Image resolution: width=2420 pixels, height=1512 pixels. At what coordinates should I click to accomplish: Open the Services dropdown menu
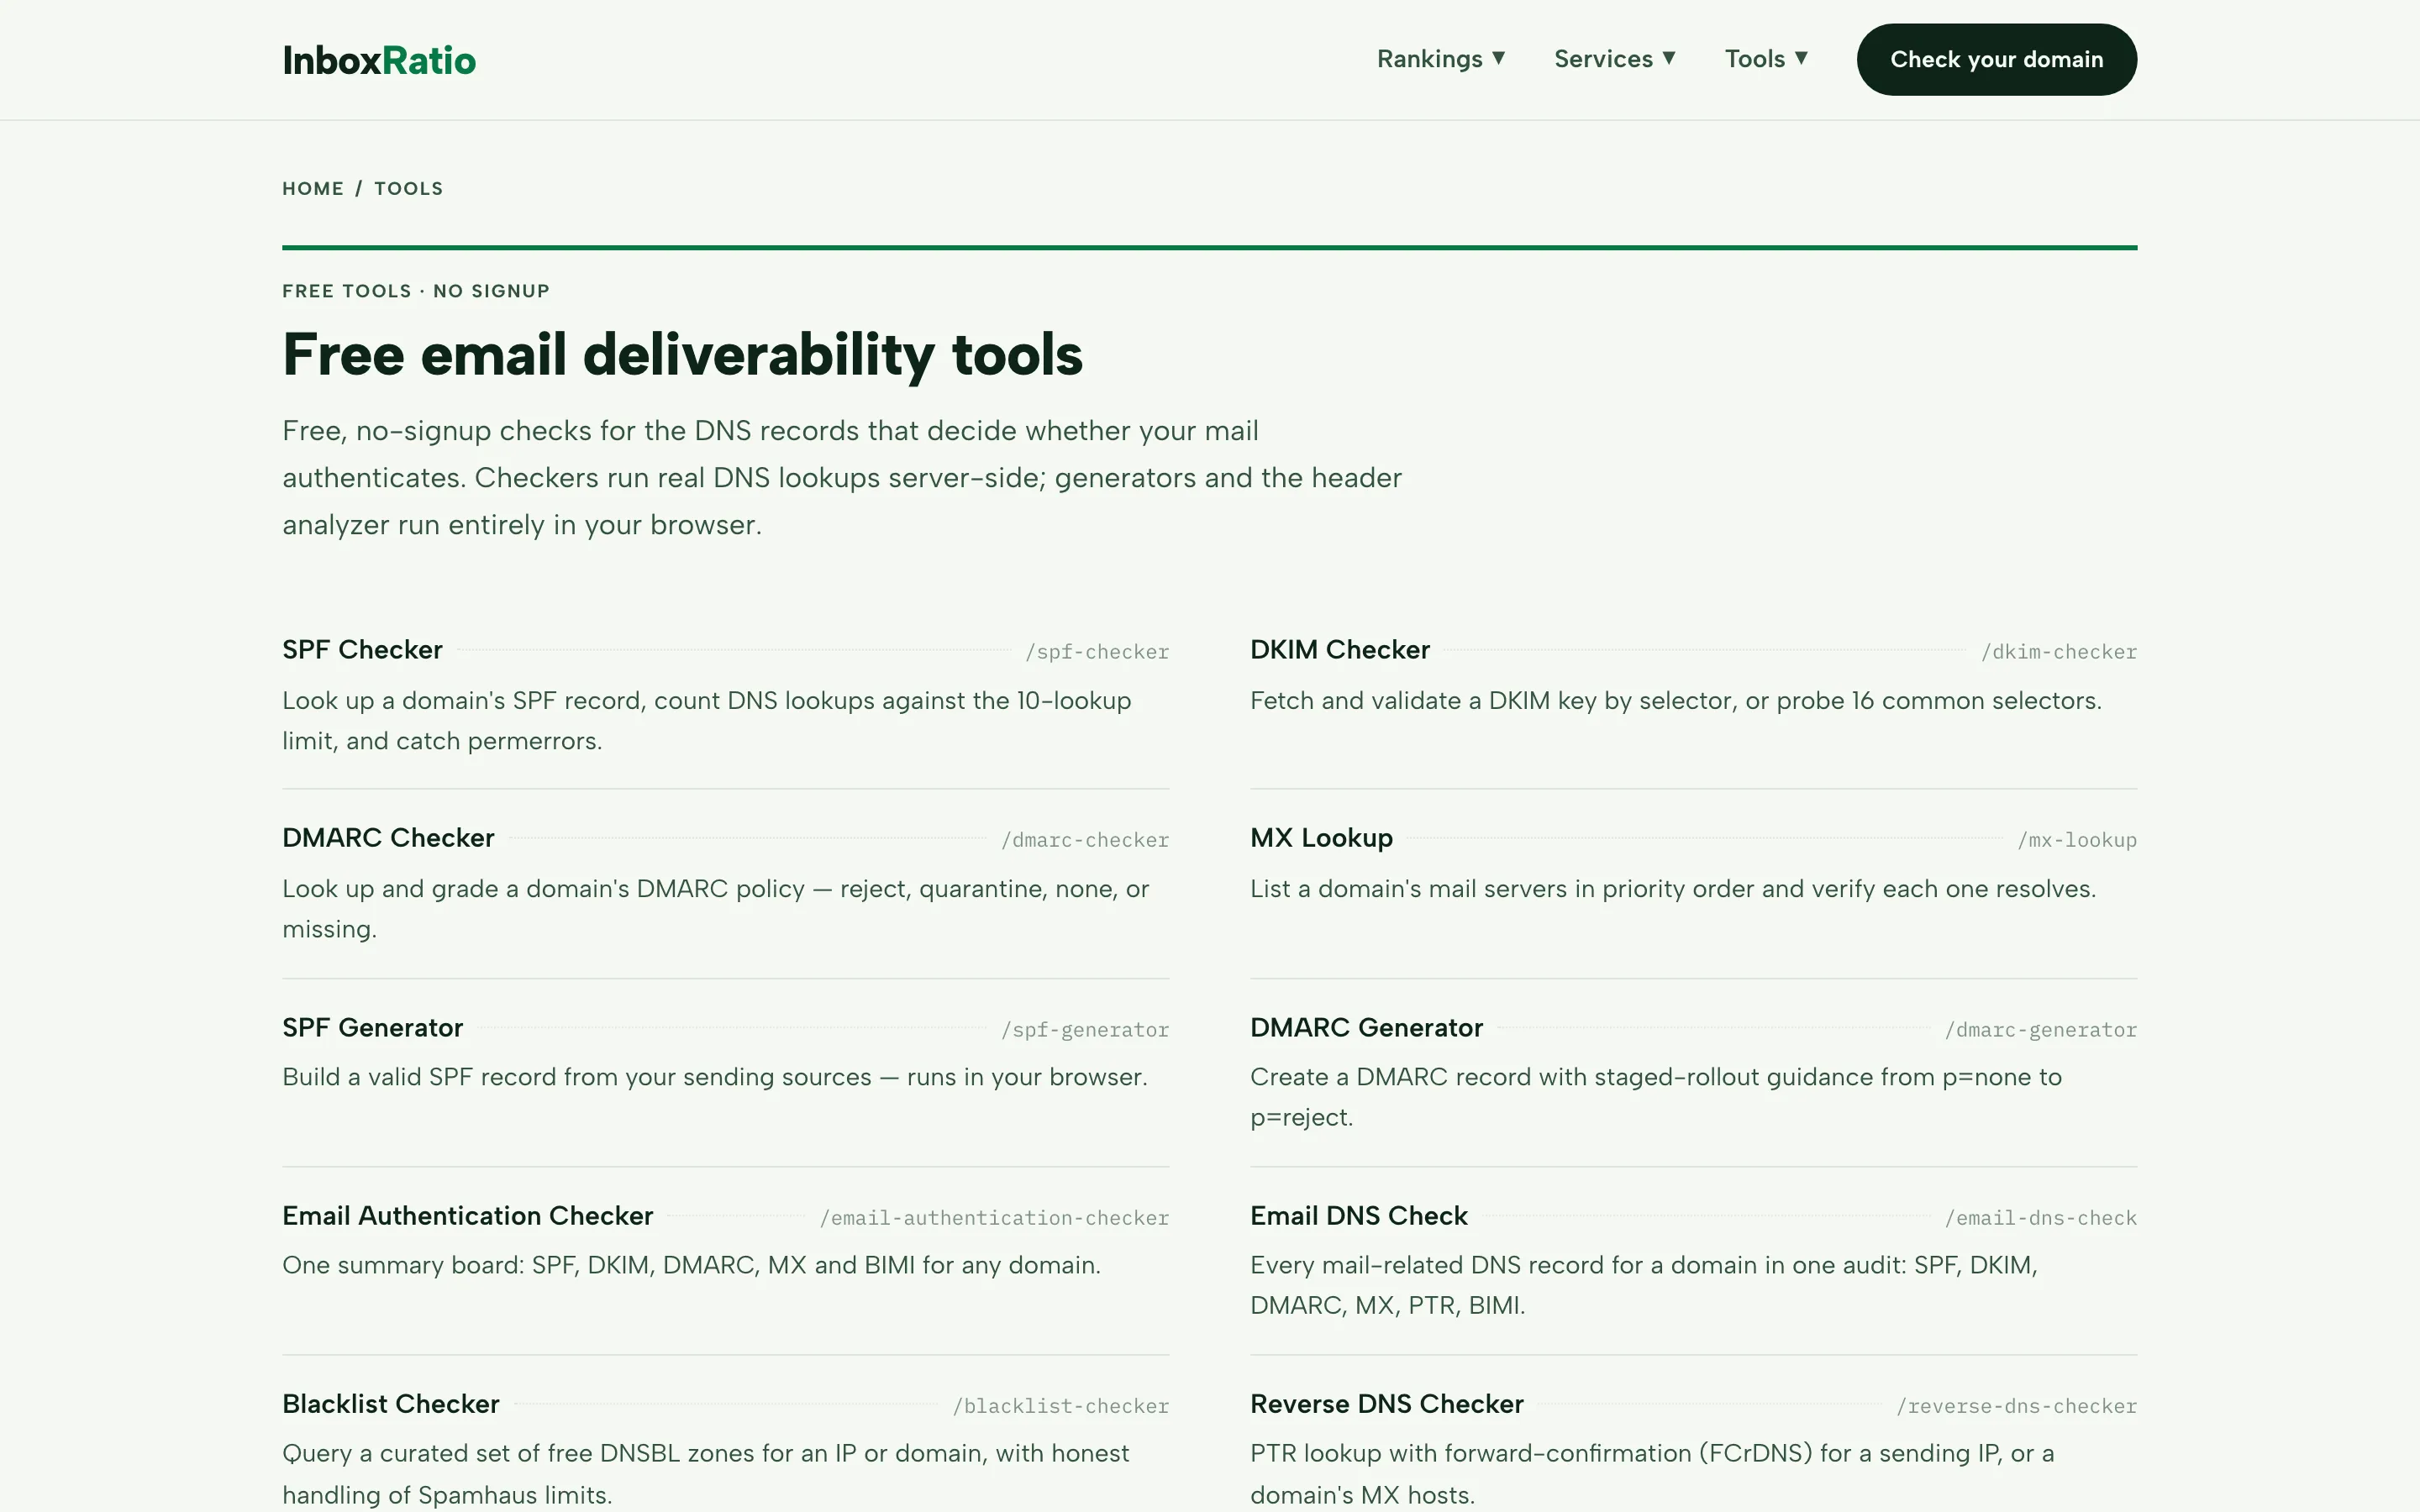click(1614, 59)
